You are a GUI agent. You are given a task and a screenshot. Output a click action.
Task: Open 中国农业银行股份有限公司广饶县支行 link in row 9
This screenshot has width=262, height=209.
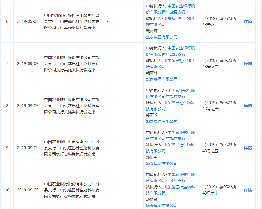[x=170, y=135]
